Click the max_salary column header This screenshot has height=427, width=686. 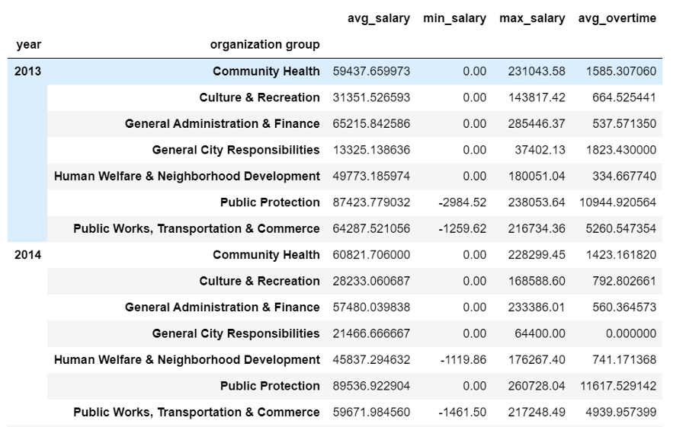click(x=532, y=18)
